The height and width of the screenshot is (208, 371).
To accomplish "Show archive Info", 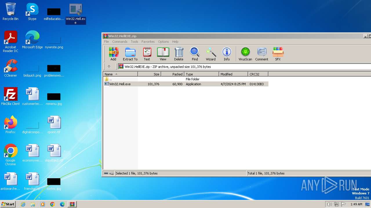I will tap(227, 54).
